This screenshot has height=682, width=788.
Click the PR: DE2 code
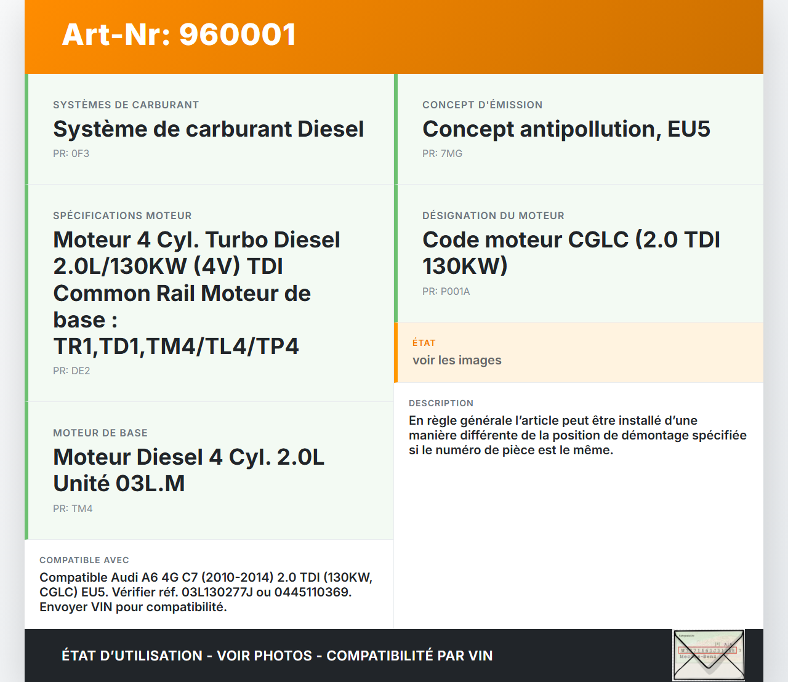click(71, 371)
